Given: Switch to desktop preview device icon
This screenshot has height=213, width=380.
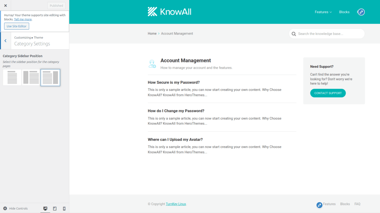Looking at the screenshot, I should tap(45, 209).
